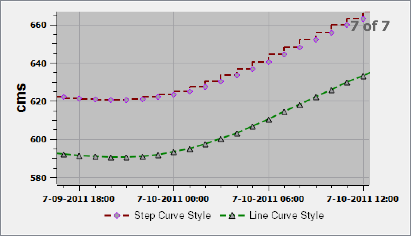Screen dimensions: 411x236
Task: Click the 7-10-2011 00:00 x-axis label
Action: 173,199
